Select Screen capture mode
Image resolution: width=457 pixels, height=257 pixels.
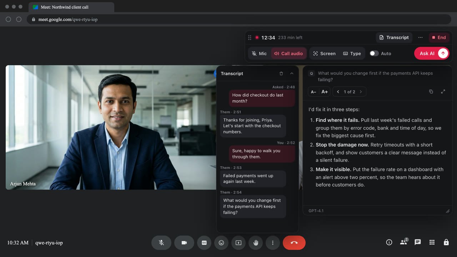coord(324,54)
